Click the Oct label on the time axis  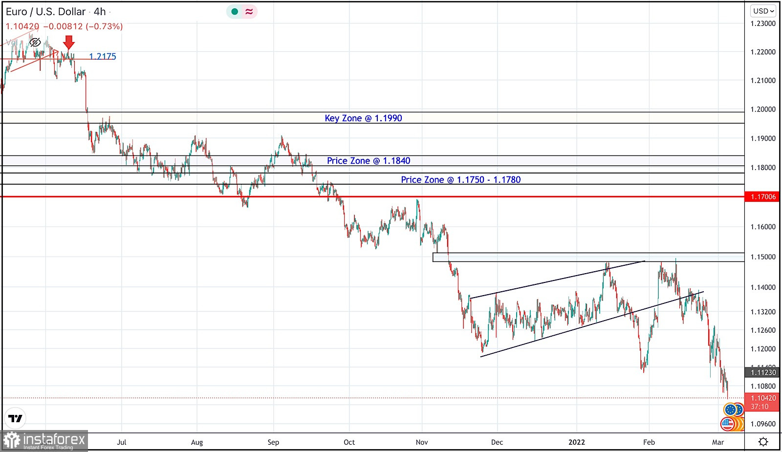349,442
